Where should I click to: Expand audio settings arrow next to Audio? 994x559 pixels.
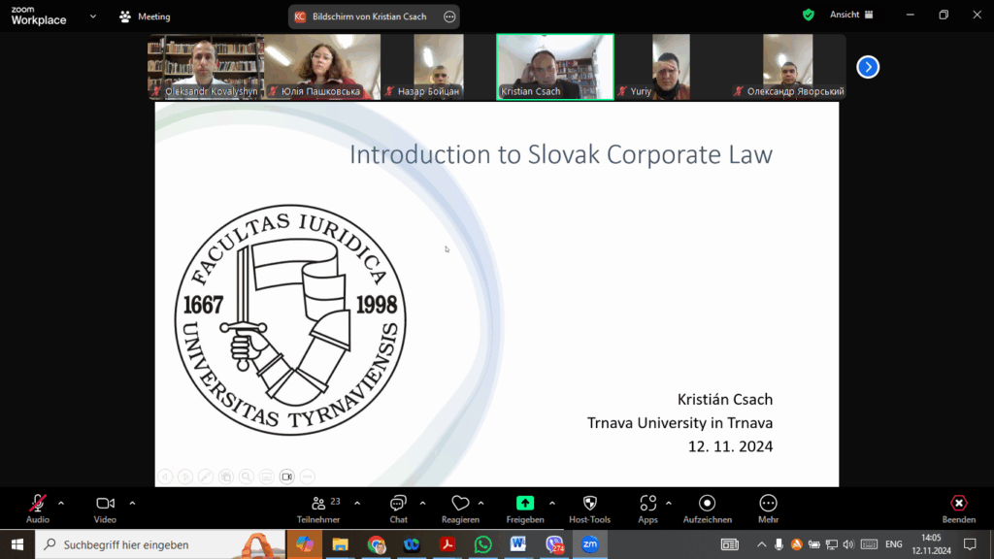pos(61,504)
